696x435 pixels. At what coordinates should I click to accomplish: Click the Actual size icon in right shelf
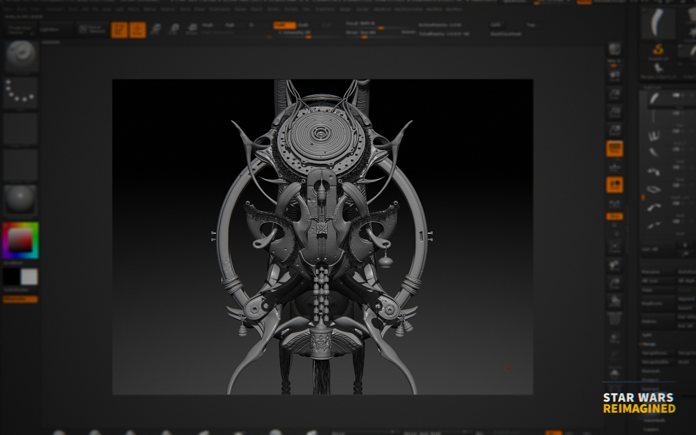click(614, 112)
